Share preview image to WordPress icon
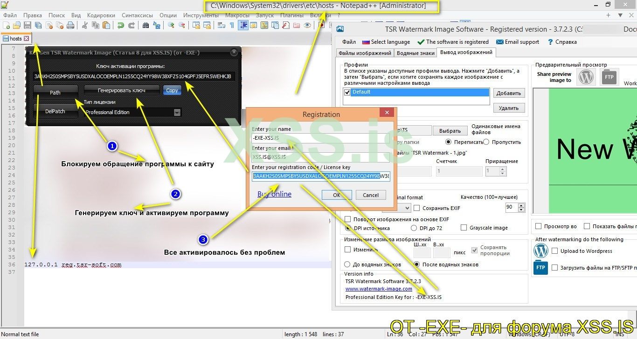Image resolution: width=637 pixels, height=339 pixels. coord(586,77)
